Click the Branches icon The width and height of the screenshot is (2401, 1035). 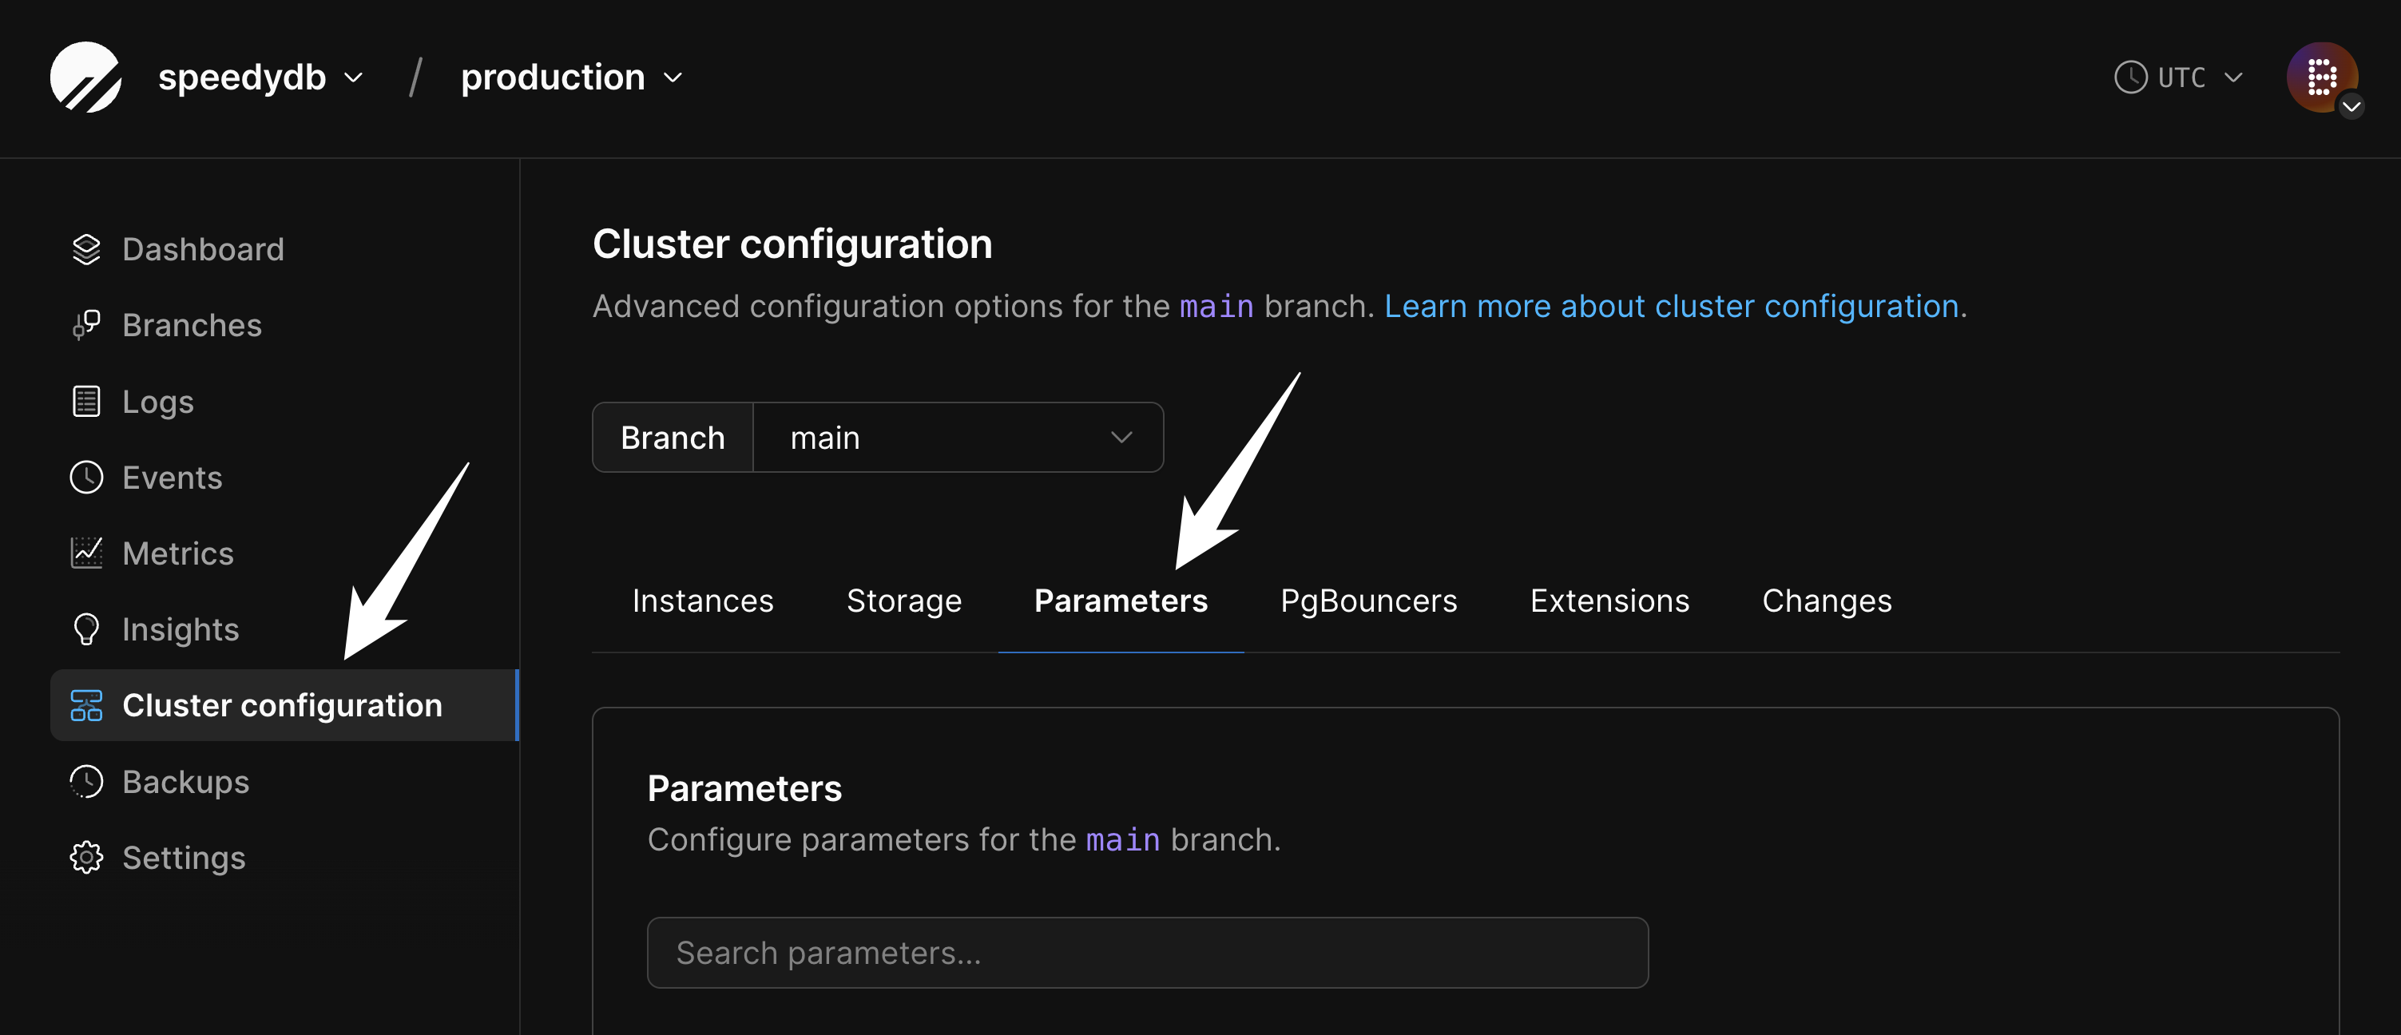pos(85,324)
